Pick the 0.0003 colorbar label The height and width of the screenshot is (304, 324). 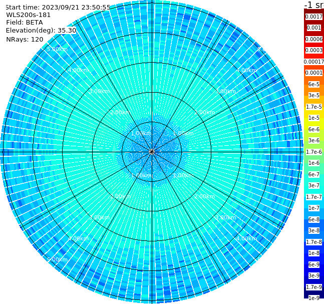[314, 50]
